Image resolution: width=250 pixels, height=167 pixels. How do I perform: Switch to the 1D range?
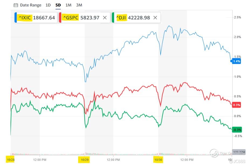coord(48,5)
